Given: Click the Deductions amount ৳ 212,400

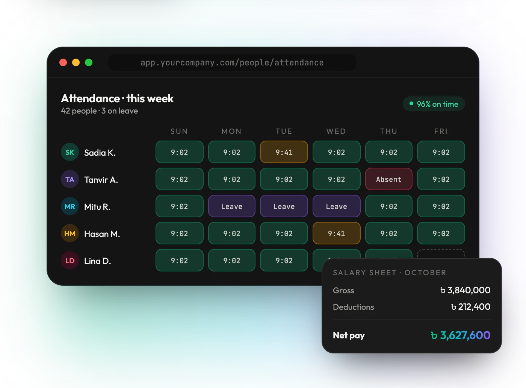Looking at the screenshot, I should (471, 307).
